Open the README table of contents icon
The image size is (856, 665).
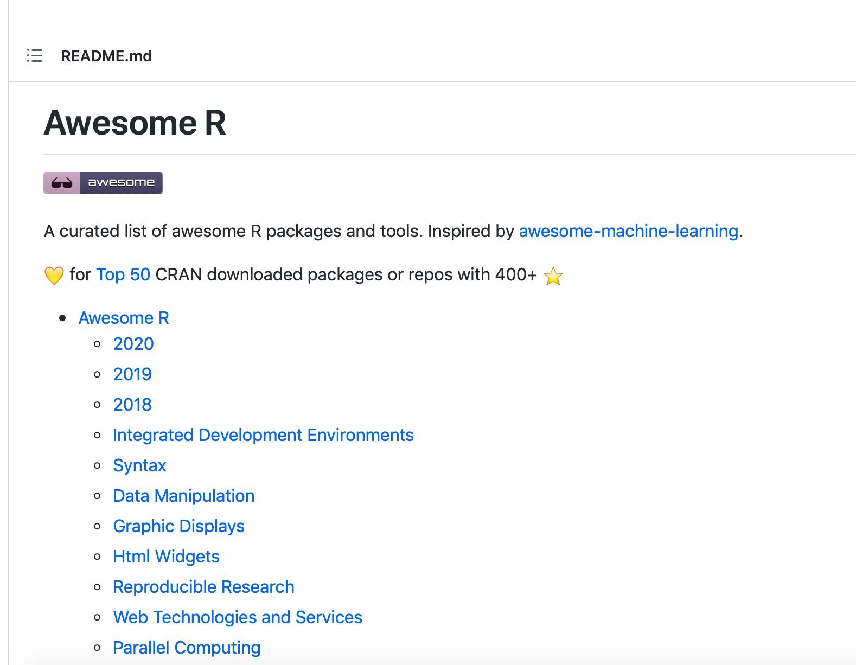[35, 56]
